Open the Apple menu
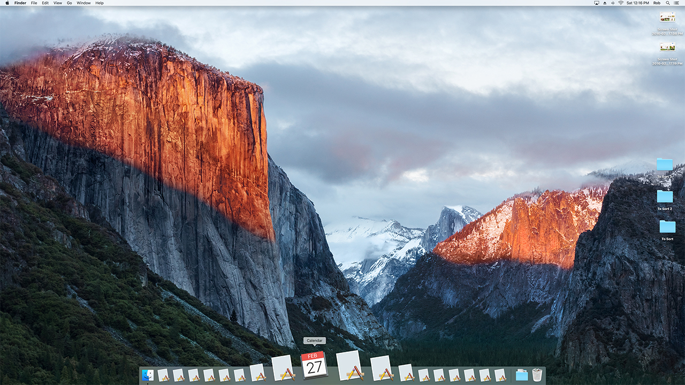 (7, 3)
